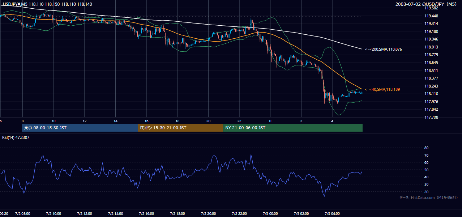This screenshot has width=462, height=217.
Task: Click the 118.377 price axis label
Action: pyautogui.click(x=431, y=78)
